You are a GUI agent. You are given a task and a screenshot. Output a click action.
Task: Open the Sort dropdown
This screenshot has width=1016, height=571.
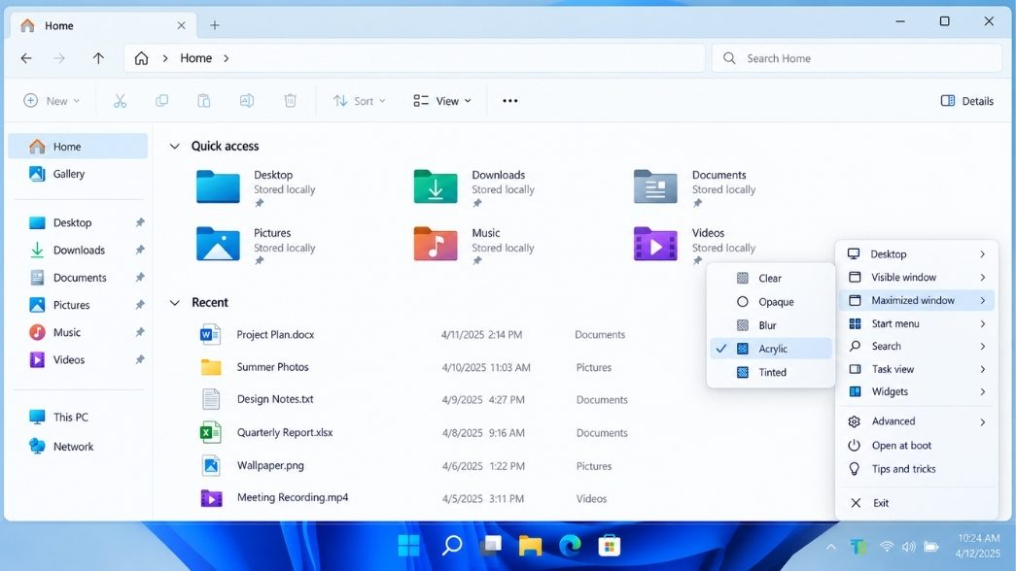point(360,101)
